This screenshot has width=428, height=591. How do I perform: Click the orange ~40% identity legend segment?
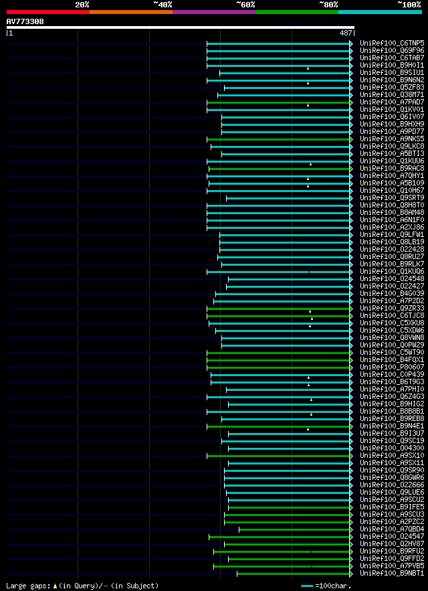(x=131, y=12)
